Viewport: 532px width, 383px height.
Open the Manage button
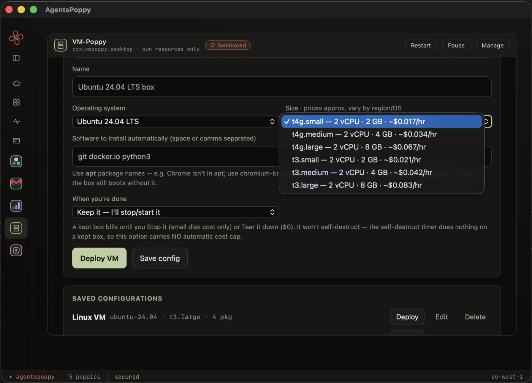click(492, 45)
